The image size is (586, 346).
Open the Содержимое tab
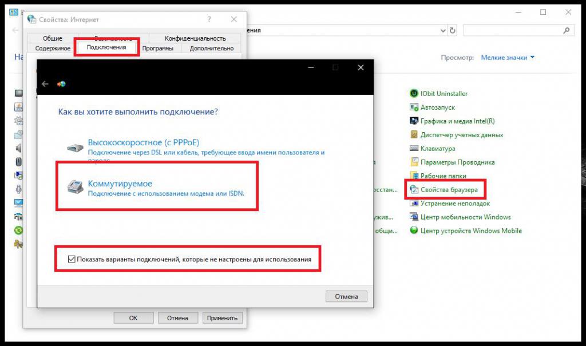pos(53,48)
